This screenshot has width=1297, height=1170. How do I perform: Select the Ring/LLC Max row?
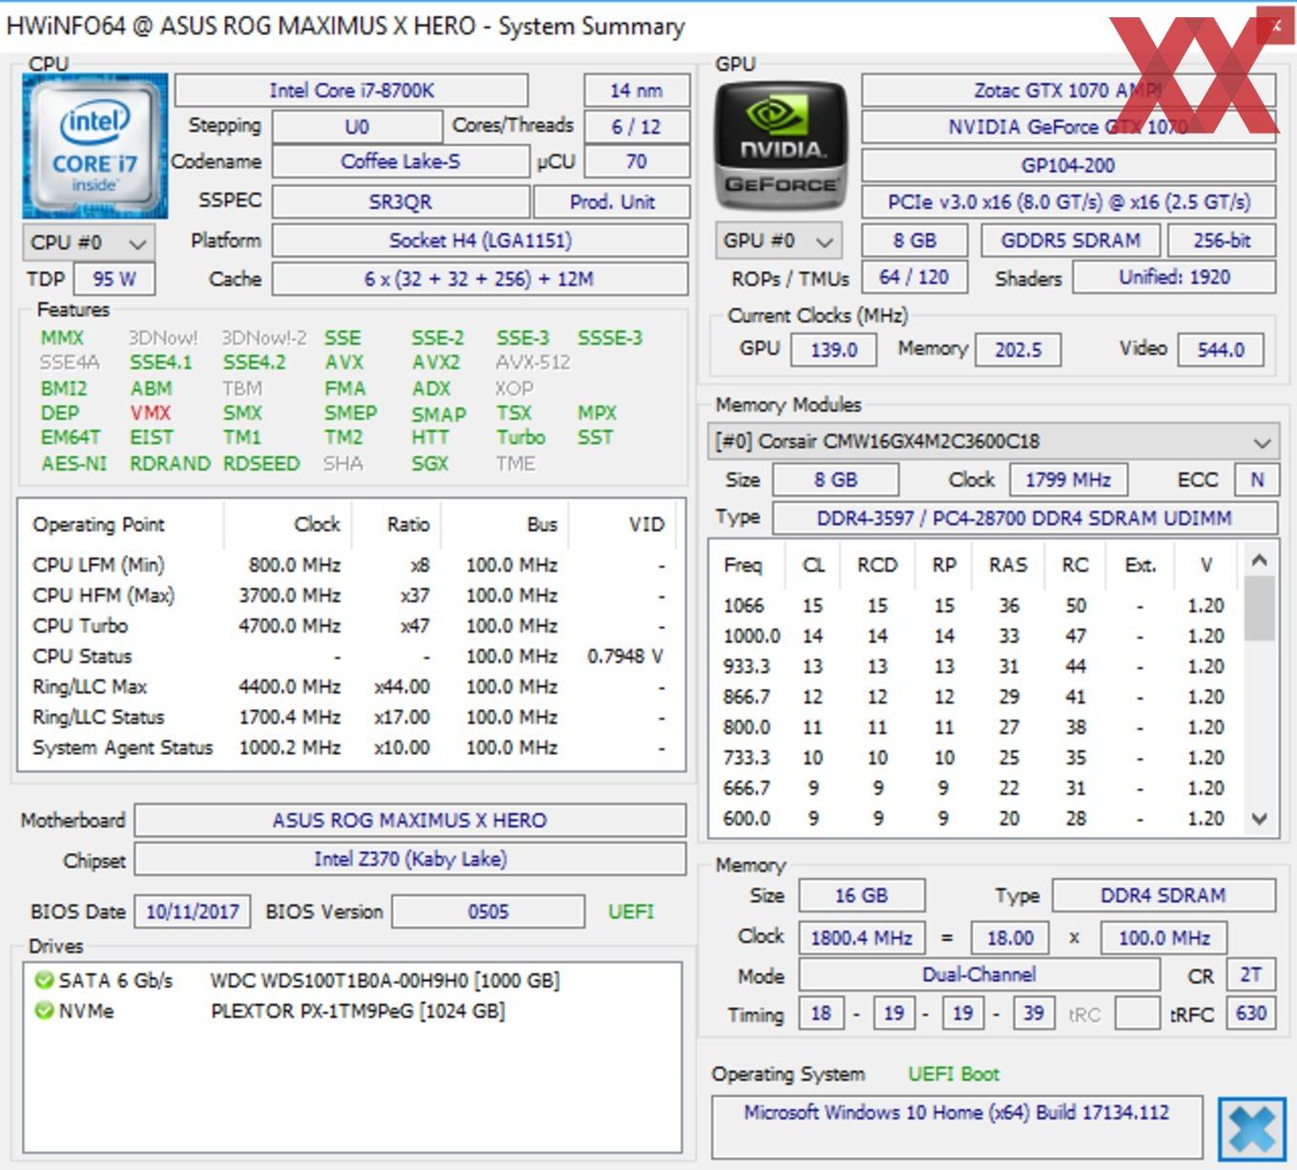(x=350, y=687)
